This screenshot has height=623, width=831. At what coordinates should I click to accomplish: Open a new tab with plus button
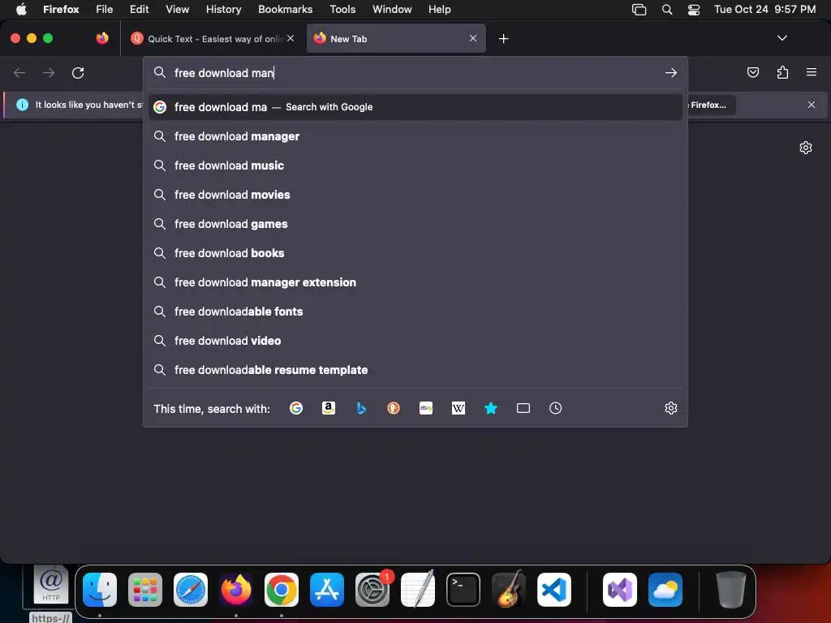click(x=503, y=39)
